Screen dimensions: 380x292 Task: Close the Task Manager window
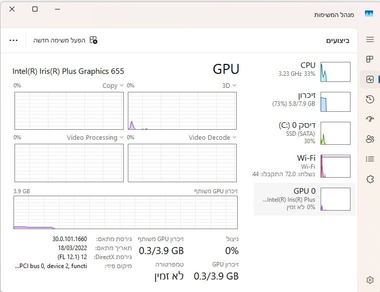[12, 9]
